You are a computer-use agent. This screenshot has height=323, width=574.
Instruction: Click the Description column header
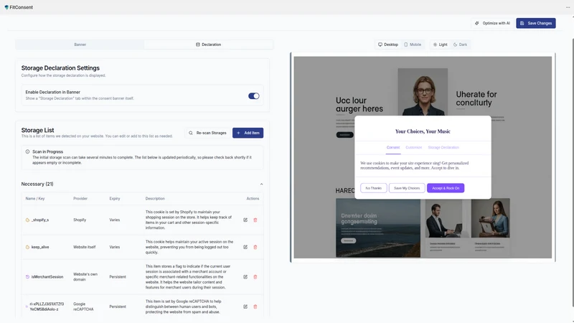point(155,199)
